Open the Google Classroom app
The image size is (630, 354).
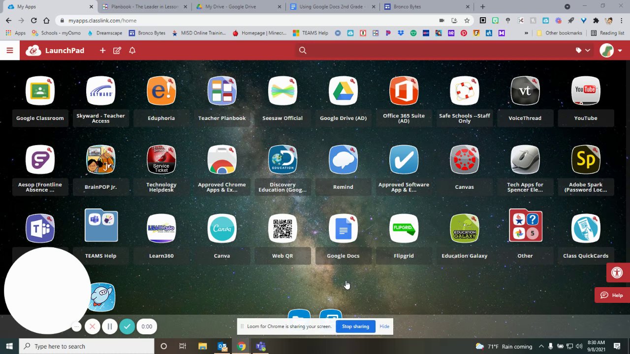coord(40,90)
